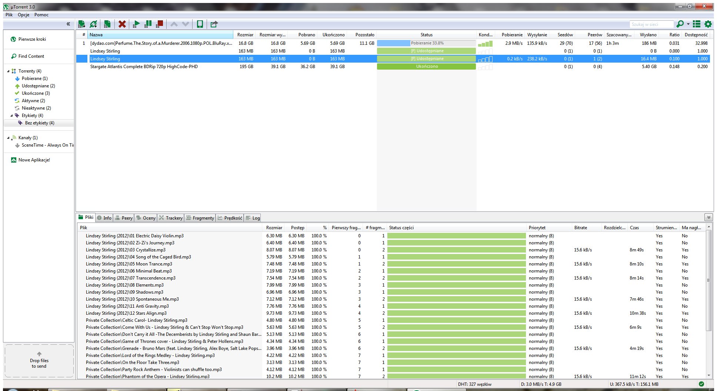Sort torrents by the Rozmiar column header
Viewport: 717px width, 391px height.
point(245,35)
